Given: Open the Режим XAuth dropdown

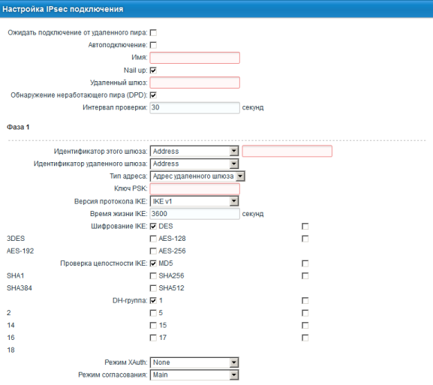Looking at the screenshot, I should tap(194, 362).
